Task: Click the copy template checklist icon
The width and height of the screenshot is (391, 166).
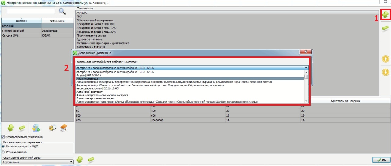Action: point(36,128)
